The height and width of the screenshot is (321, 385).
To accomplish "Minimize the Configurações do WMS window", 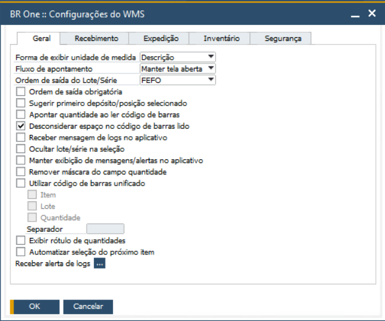I will [353, 13].
